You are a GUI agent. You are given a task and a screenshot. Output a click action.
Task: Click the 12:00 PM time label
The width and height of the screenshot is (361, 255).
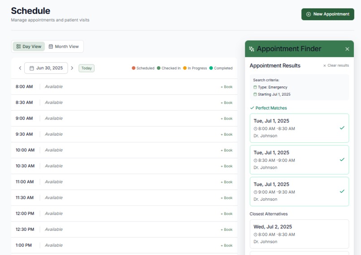tap(25, 213)
